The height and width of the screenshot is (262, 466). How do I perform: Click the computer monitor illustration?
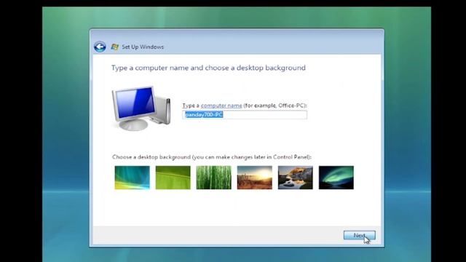[x=141, y=108]
